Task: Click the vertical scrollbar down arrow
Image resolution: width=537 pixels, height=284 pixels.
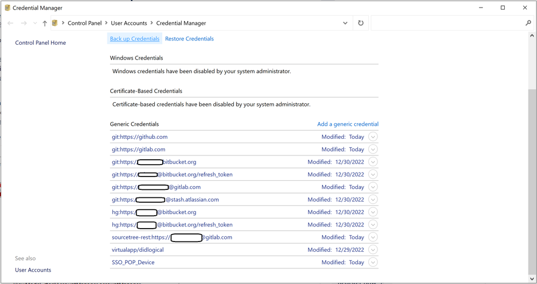Action: 532,278
